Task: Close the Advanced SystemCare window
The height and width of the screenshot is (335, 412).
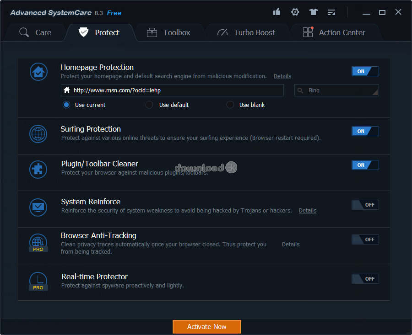Action: 398,12
